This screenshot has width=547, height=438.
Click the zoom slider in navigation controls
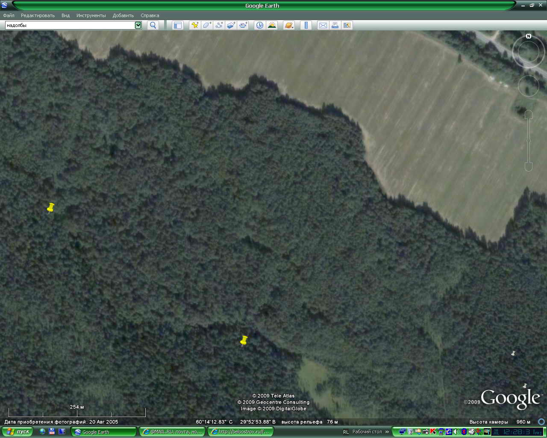coord(529,141)
